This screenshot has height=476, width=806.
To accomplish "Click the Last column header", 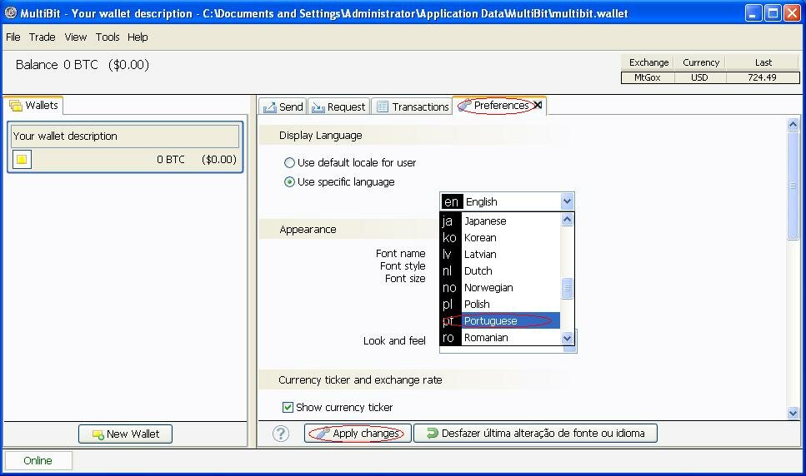I will pos(763,62).
